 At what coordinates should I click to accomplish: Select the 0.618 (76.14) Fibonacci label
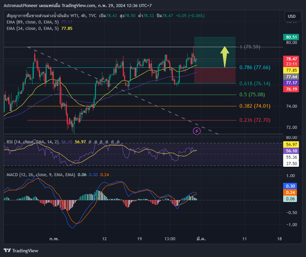point(255,84)
